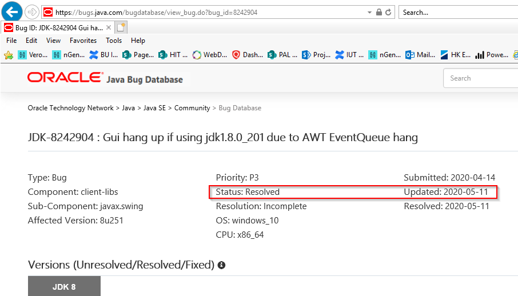Open the Dash... favorite bookmark
The height and width of the screenshot is (296, 518).
coord(248,55)
